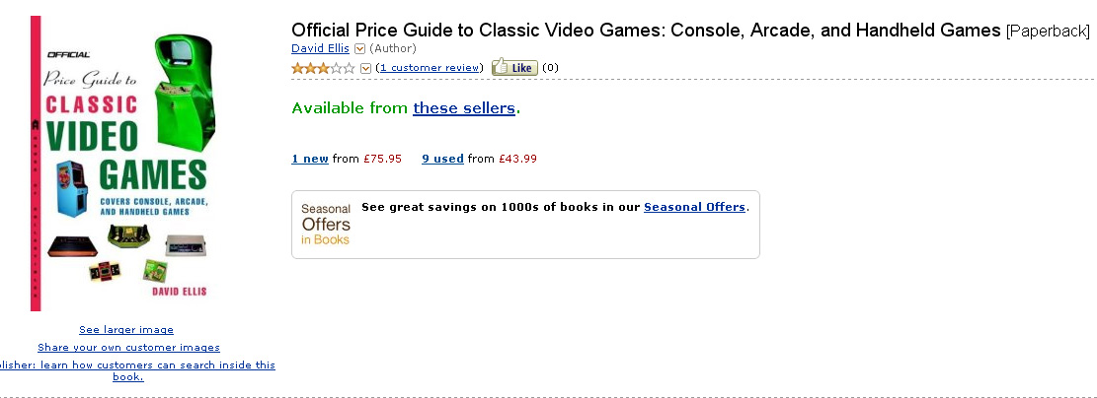The height and width of the screenshot is (398, 1097).
Task: Click the three-star rating icon
Action: [x=323, y=68]
